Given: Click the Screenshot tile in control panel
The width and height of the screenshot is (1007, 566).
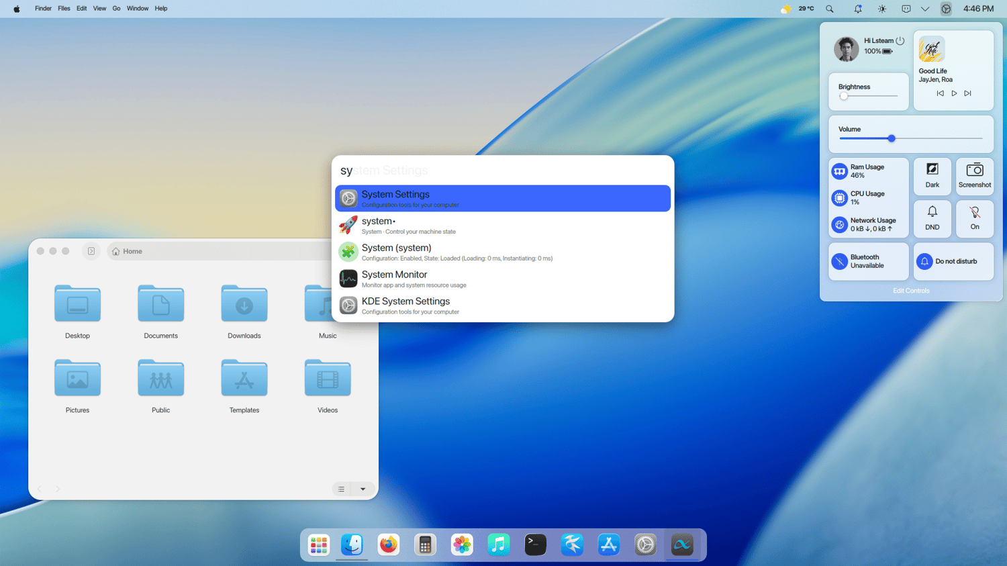Looking at the screenshot, I should point(974,176).
